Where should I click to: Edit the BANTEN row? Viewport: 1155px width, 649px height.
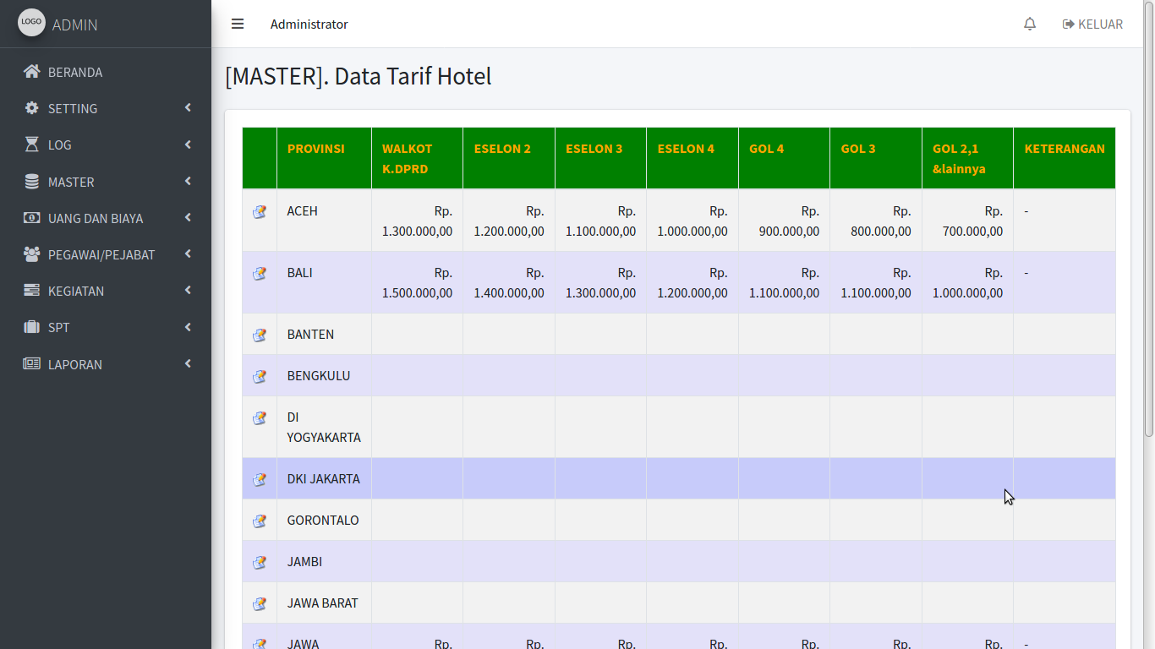260,335
